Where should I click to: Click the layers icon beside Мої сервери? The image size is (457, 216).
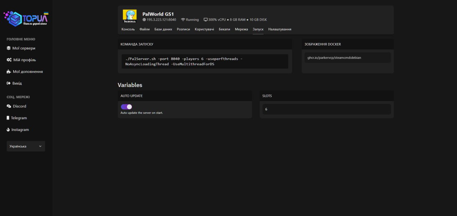click(x=9, y=48)
